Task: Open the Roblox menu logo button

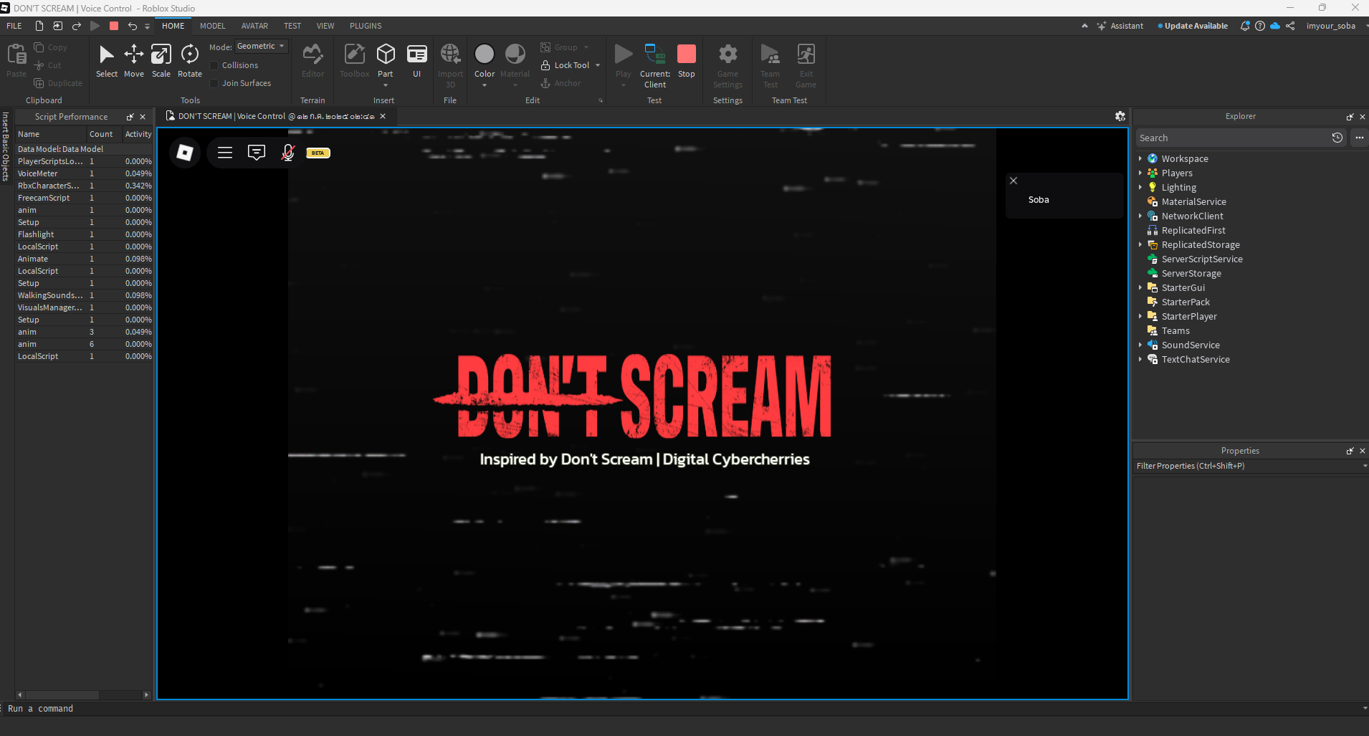Action: [185, 153]
